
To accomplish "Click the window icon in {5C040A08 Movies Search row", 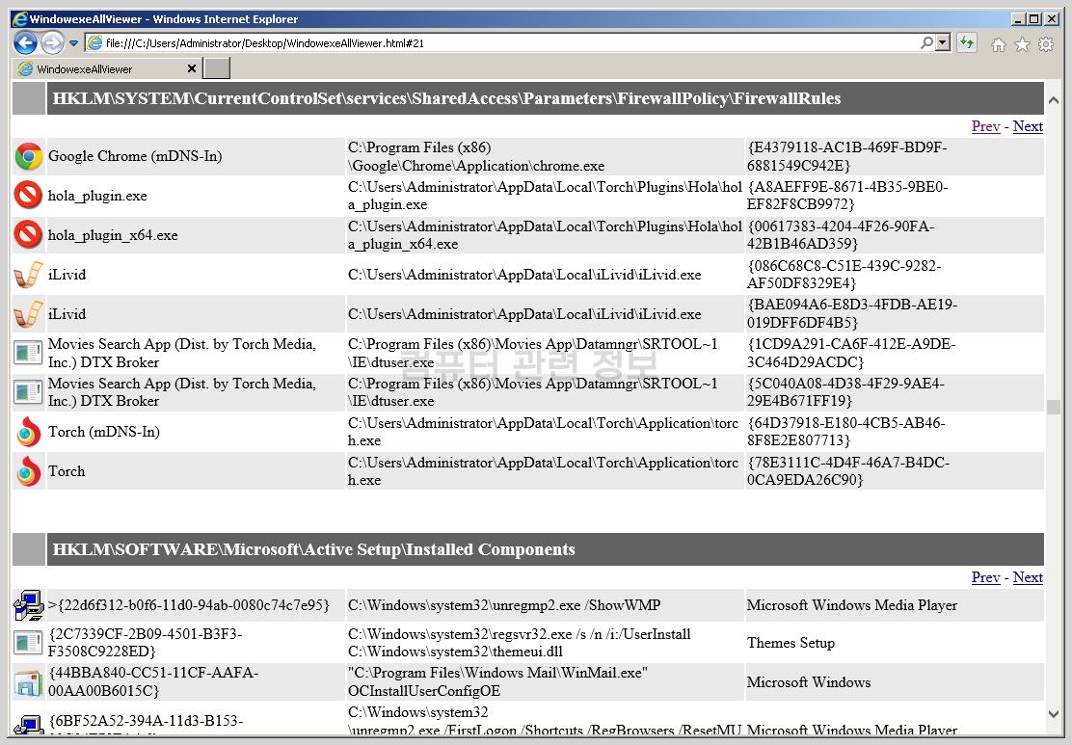I will point(29,392).
